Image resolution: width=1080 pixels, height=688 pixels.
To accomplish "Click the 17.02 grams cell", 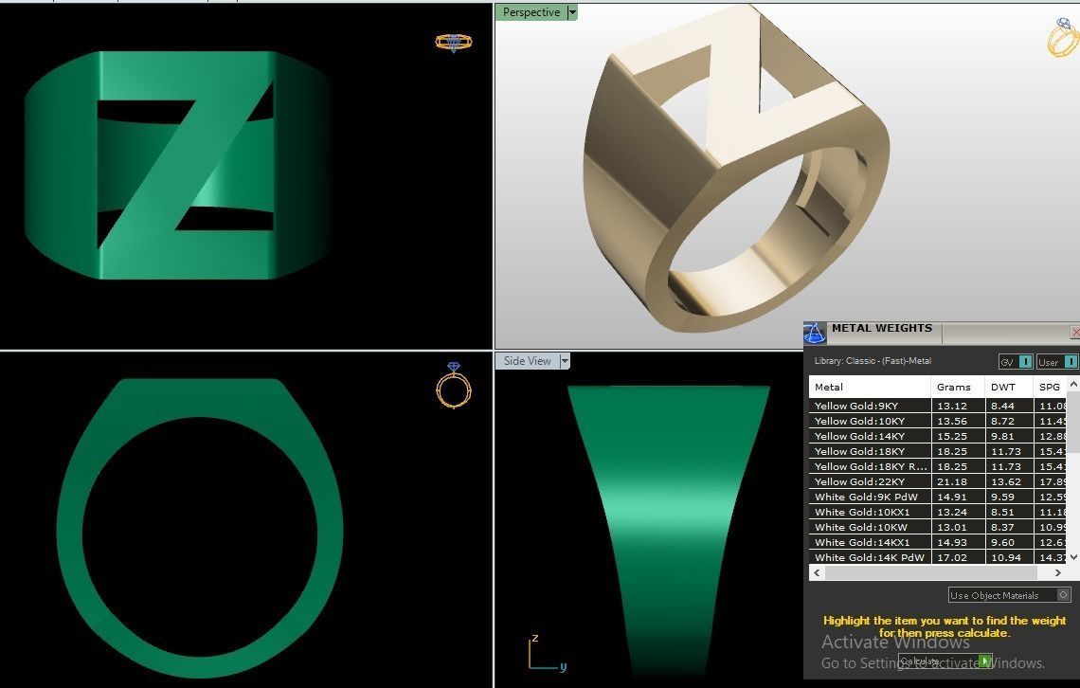I will [x=958, y=557].
